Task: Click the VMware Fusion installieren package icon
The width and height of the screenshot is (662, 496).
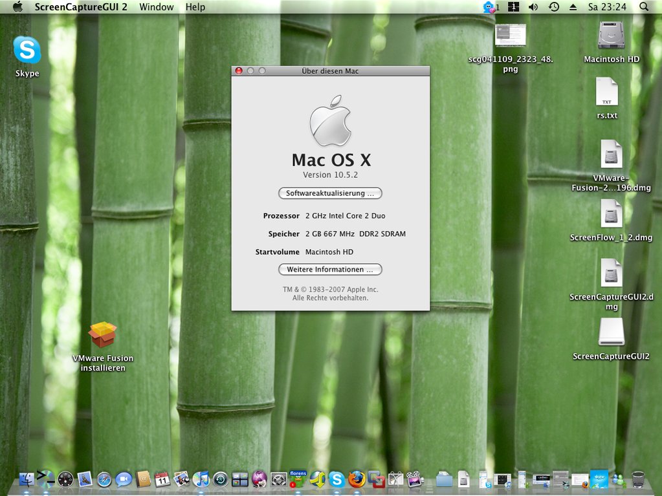Action: [x=102, y=335]
